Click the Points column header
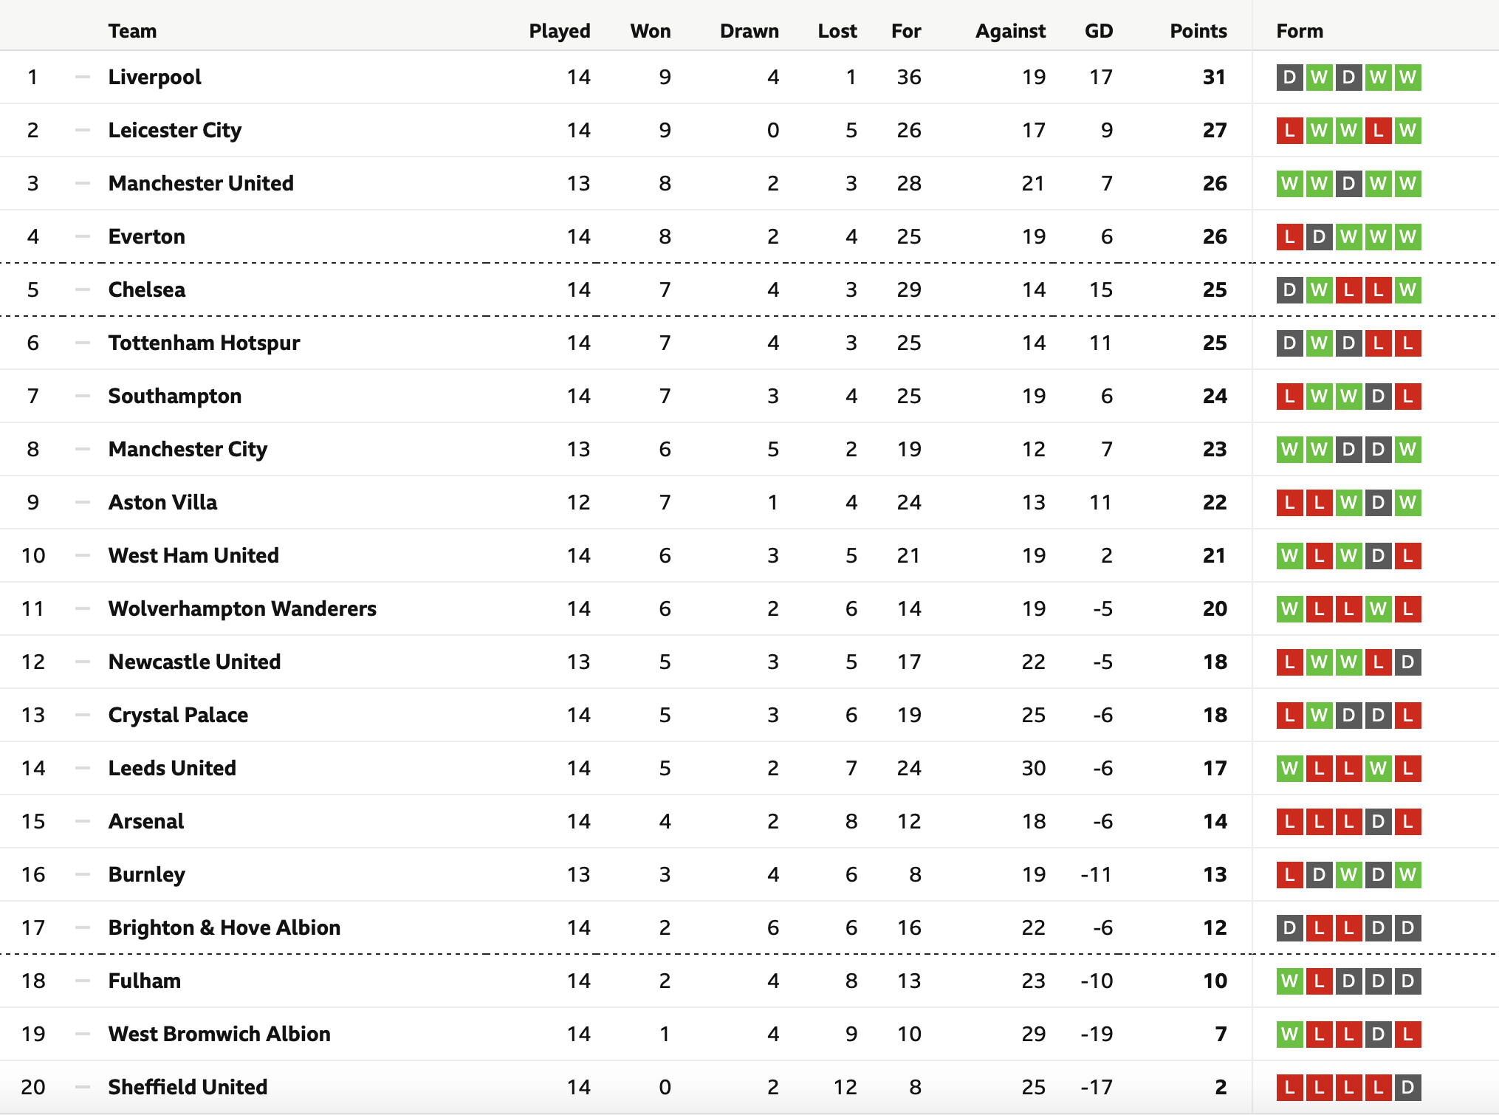 point(1198,31)
